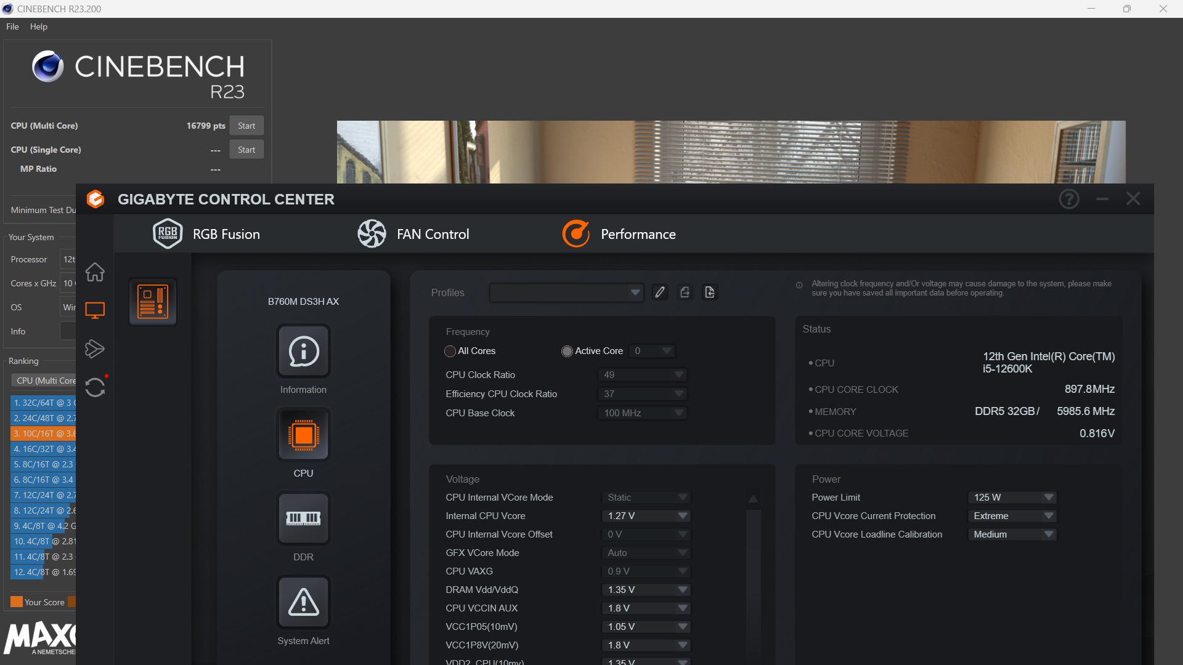Open the CPU VCCIN AUX dropdown
Image resolution: width=1183 pixels, height=665 pixels.
point(646,608)
